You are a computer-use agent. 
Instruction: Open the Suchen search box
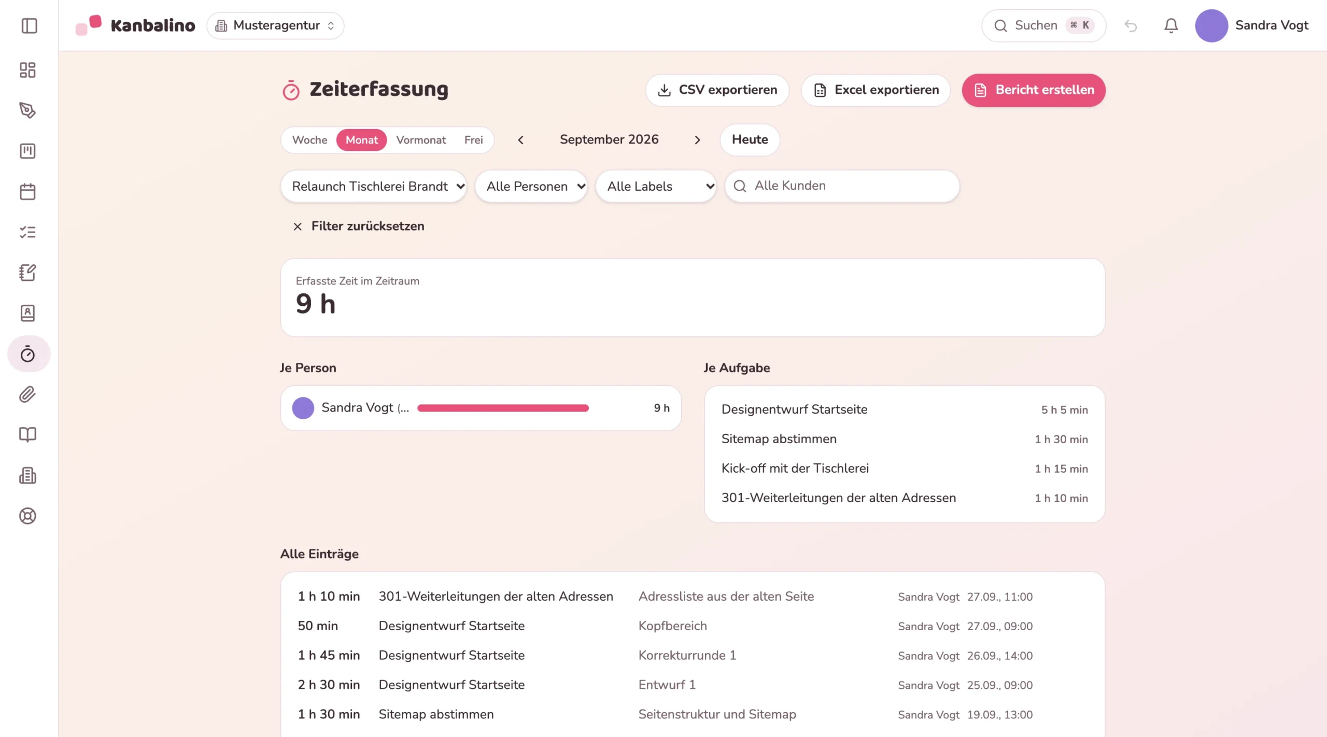[x=1043, y=25]
